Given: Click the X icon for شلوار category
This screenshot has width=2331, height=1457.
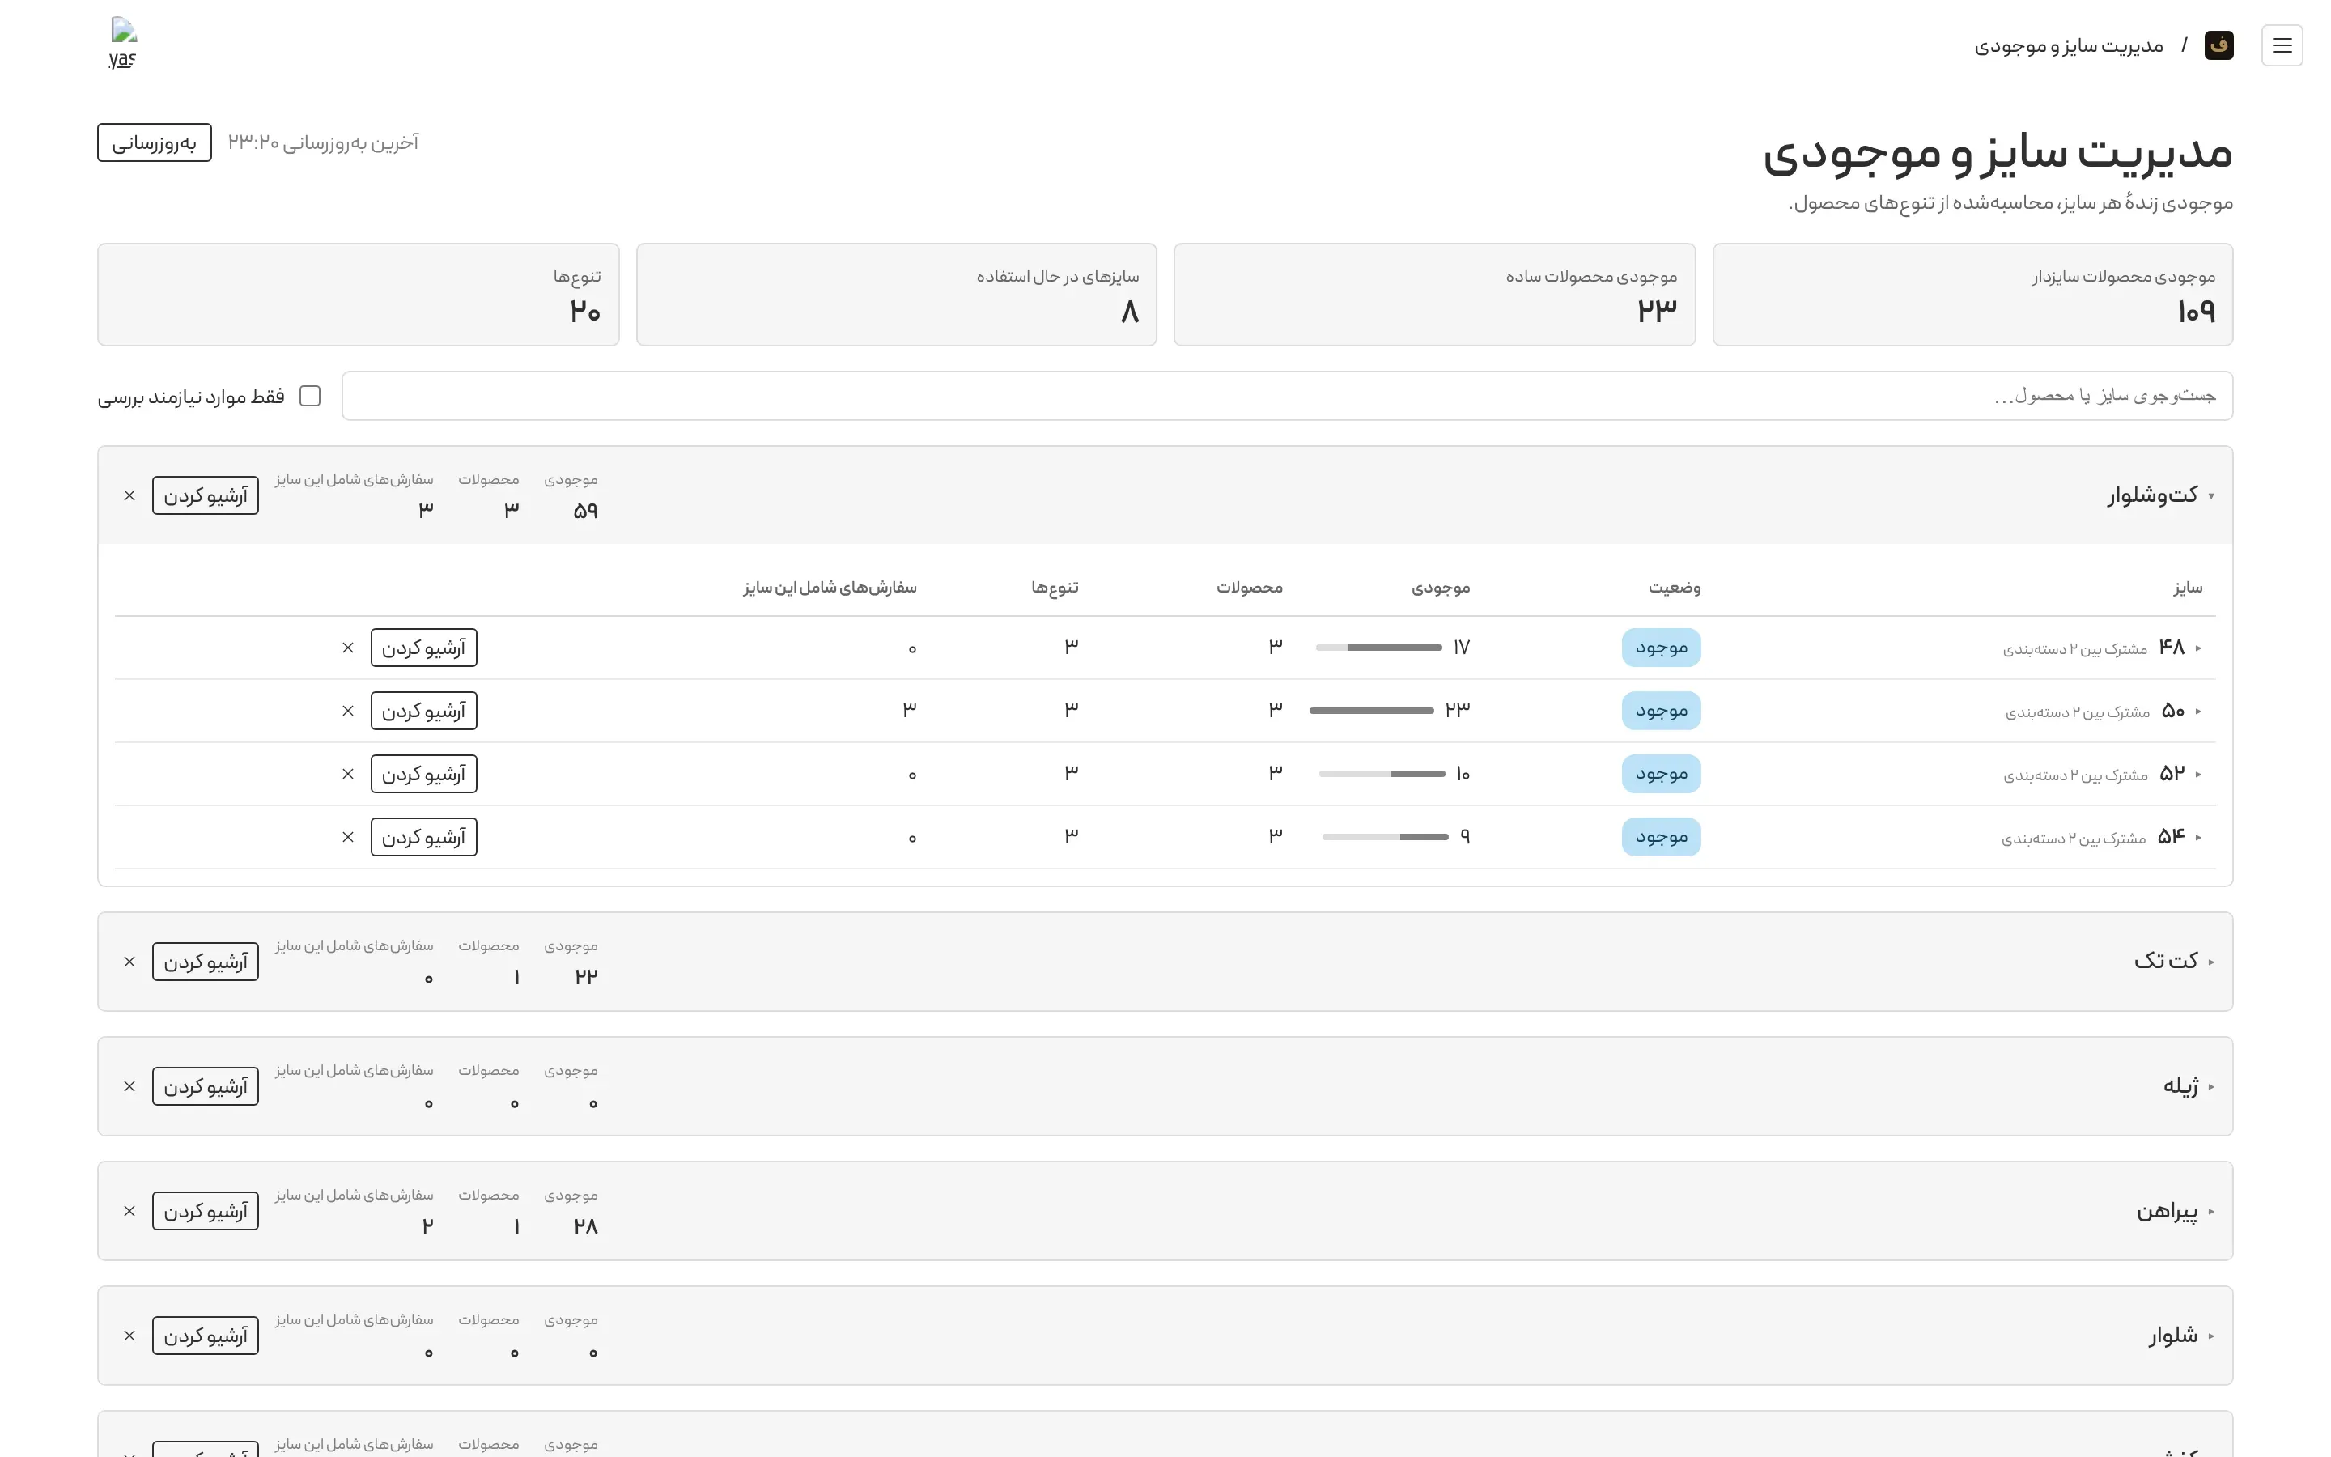Looking at the screenshot, I should [129, 1336].
